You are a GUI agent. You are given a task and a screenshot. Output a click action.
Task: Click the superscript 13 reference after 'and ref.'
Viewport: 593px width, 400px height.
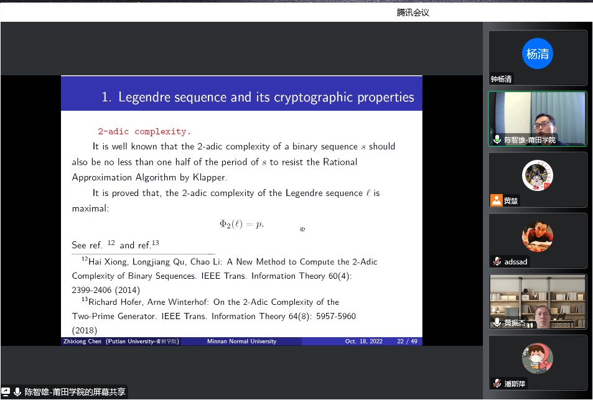(156, 243)
